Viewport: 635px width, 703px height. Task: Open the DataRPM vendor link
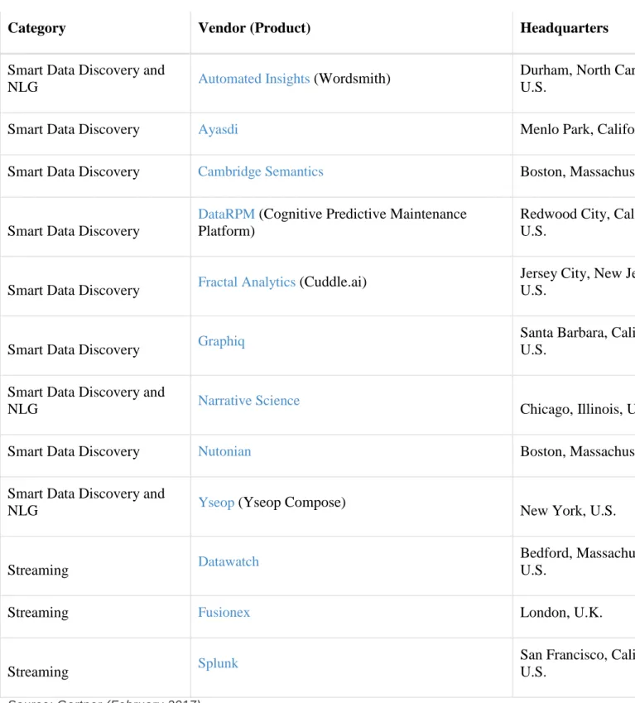[226, 214]
